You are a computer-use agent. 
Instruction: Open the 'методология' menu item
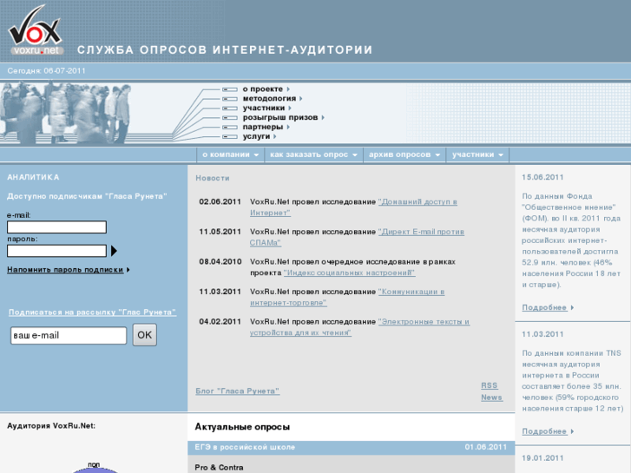coord(269,99)
